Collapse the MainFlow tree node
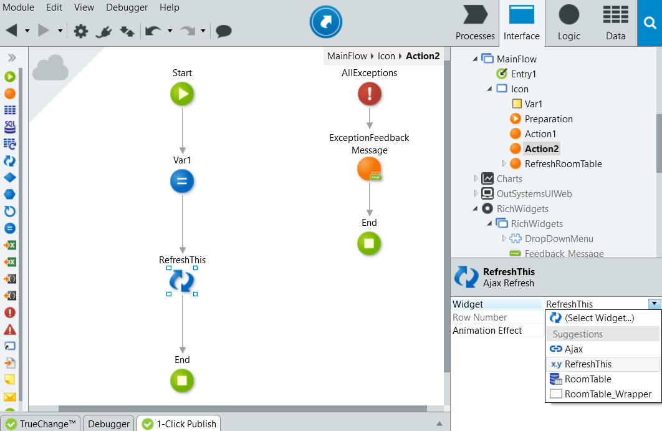This screenshot has height=431, width=662. [x=475, y=59]
